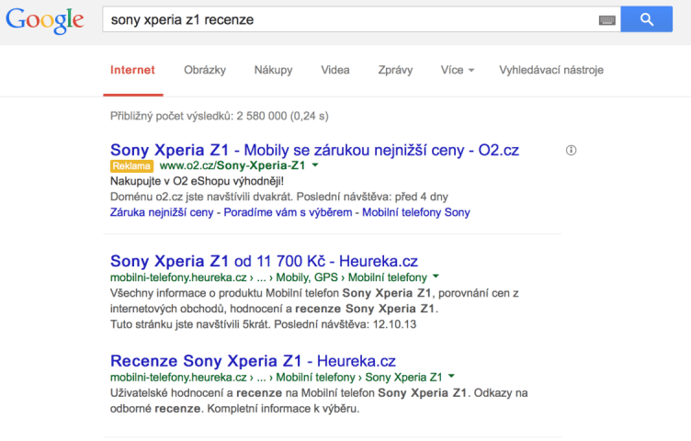Click text 'Tuto stránku jste navštívili 5krát'

[190, 324]
